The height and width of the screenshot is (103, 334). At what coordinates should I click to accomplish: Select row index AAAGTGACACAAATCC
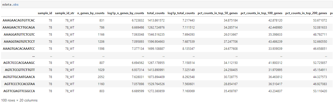point(19,48)
